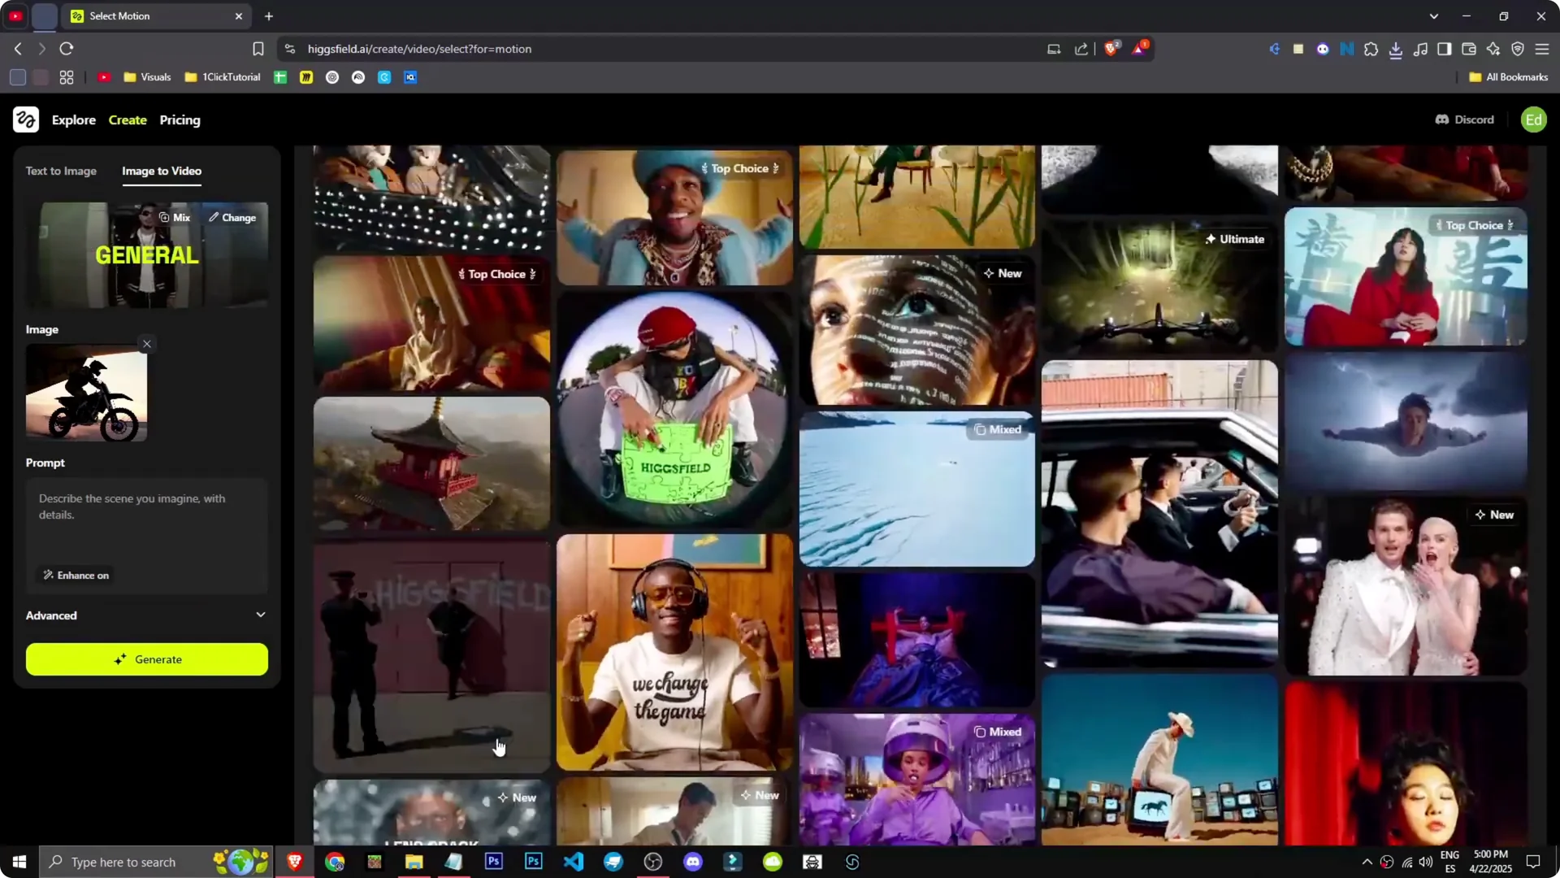Bookmark the current page with the star icon
This screenshot has height=878, width=1560.
[258, 49]
